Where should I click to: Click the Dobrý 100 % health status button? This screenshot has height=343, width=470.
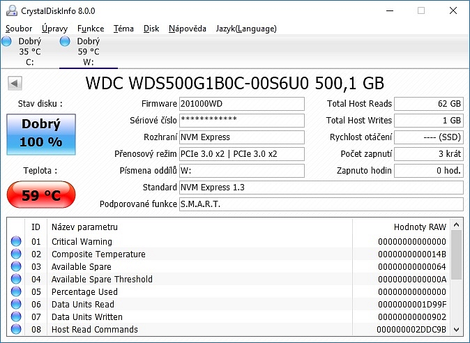41,135
